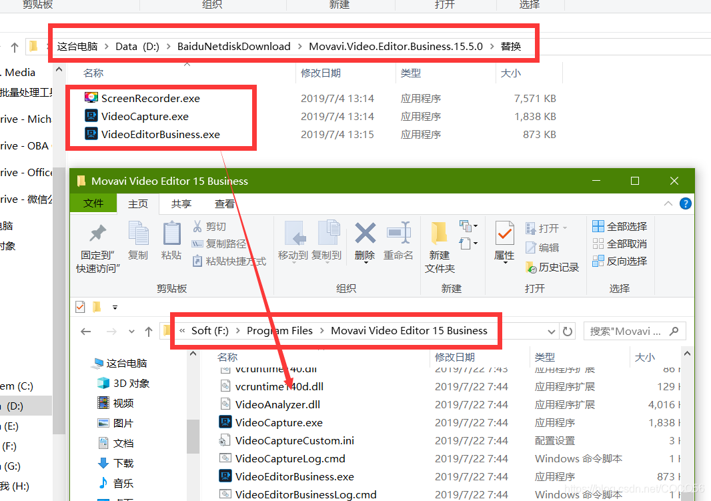Open the New item dropdown icon
The width and height of the screenshot is (711, 501).
(468, 225)
